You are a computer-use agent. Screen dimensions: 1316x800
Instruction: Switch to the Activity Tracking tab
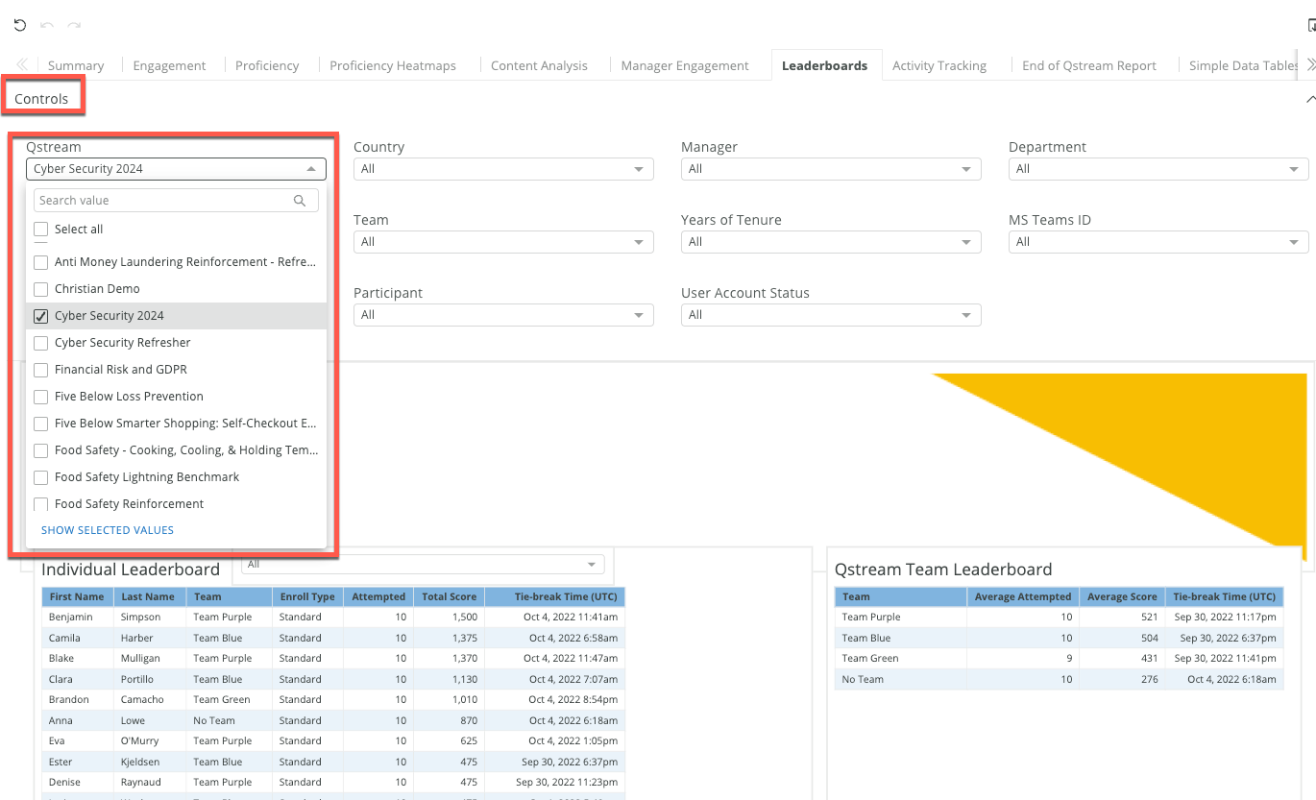click(939, 64)
